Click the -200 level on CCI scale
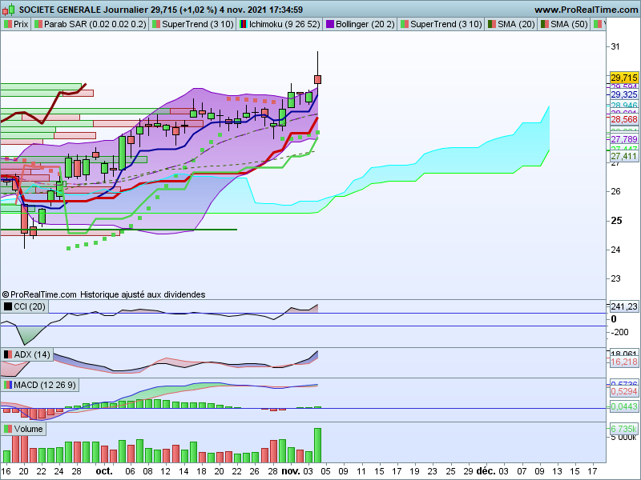Viewport: 641px width, 480px height. pyautogui.click(x=620, y=332)
